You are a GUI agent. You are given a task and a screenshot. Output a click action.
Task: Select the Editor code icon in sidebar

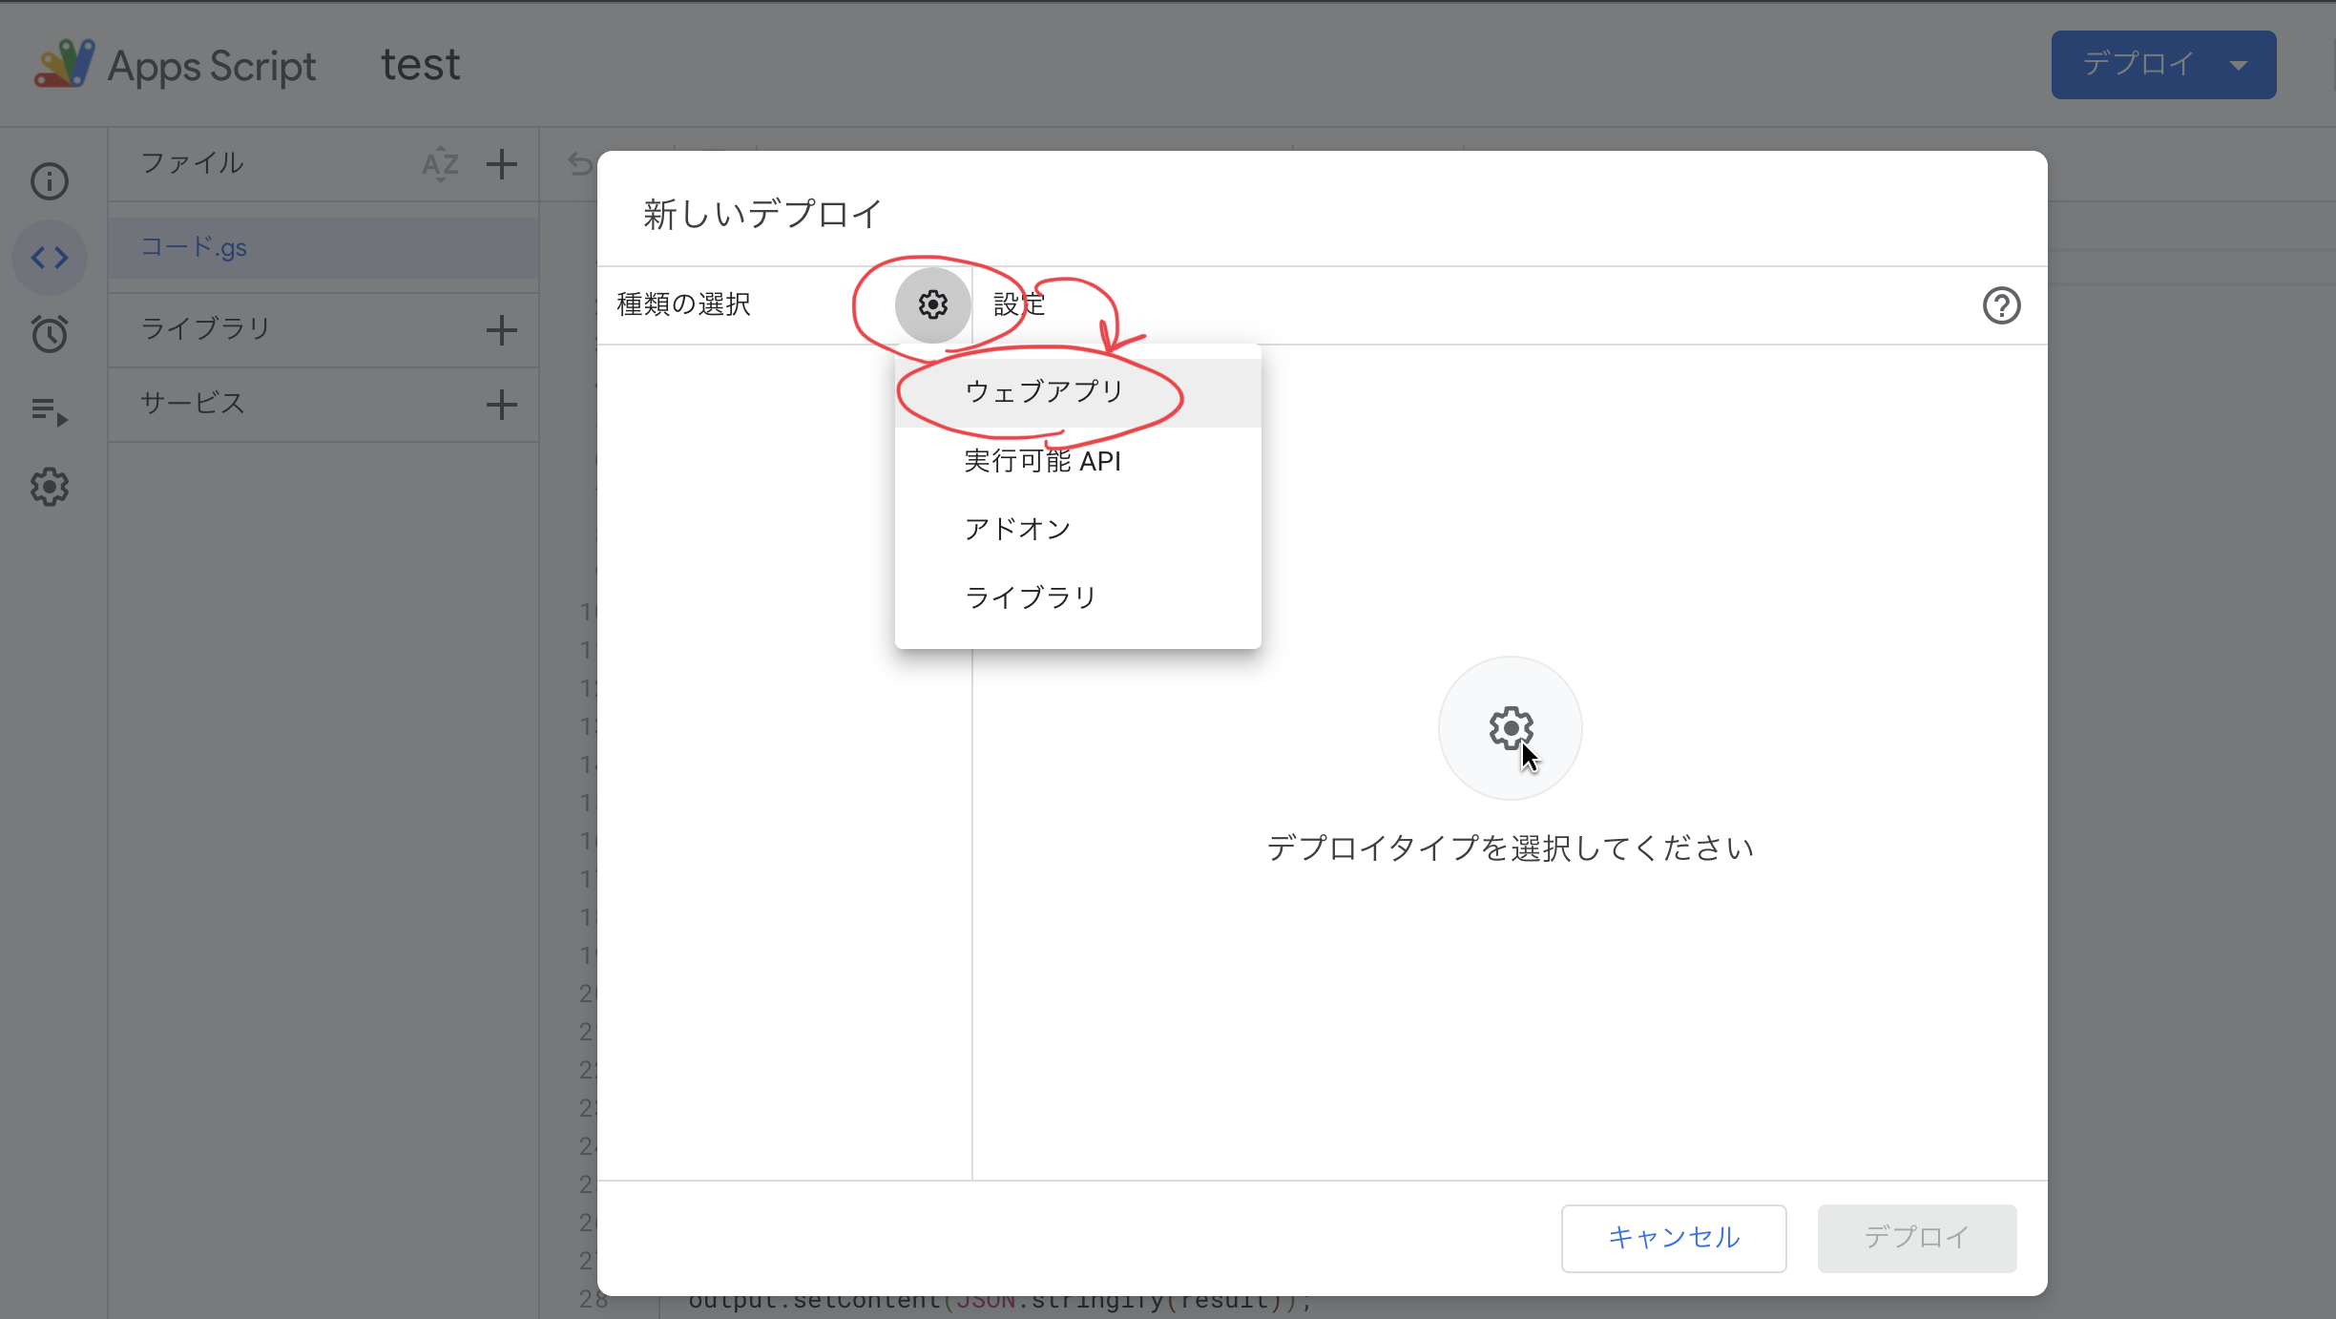pos(50,258)
